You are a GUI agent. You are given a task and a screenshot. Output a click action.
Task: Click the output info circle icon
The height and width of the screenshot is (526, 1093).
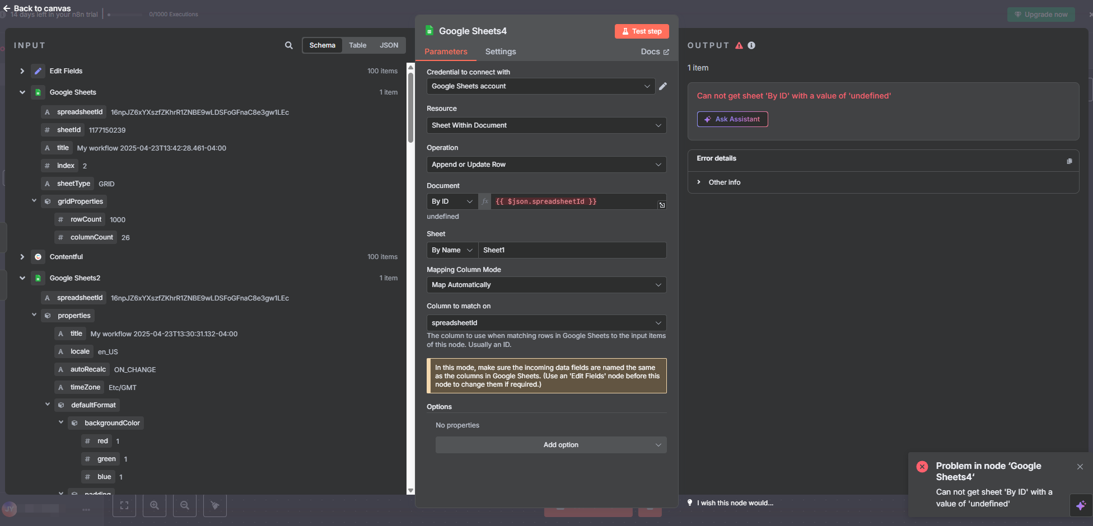click(x=751, y=45)
